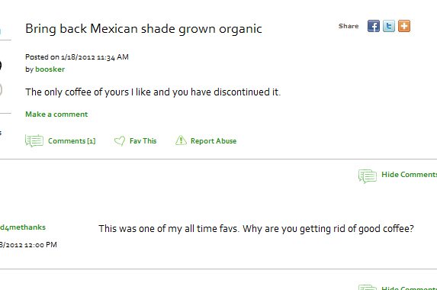
Task: Click the title Bring back Mexican shade grown organic
Action: [x=143, y=29]
